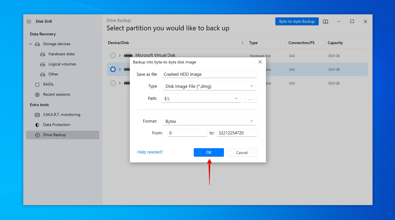This screenshot has height=220, width=395.
Task: Open the Path dropdown set to E:\
Action: [x=201, y=98]
